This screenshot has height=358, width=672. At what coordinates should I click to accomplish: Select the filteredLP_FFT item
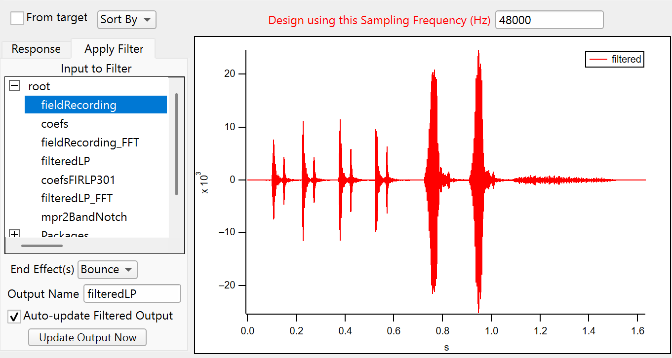[77, 198]
